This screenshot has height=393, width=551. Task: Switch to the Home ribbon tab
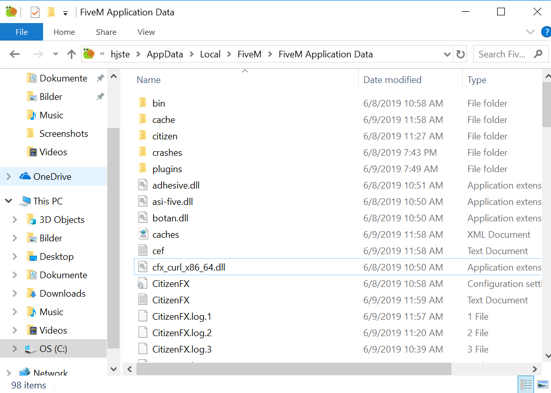click(x=64, y=32)
